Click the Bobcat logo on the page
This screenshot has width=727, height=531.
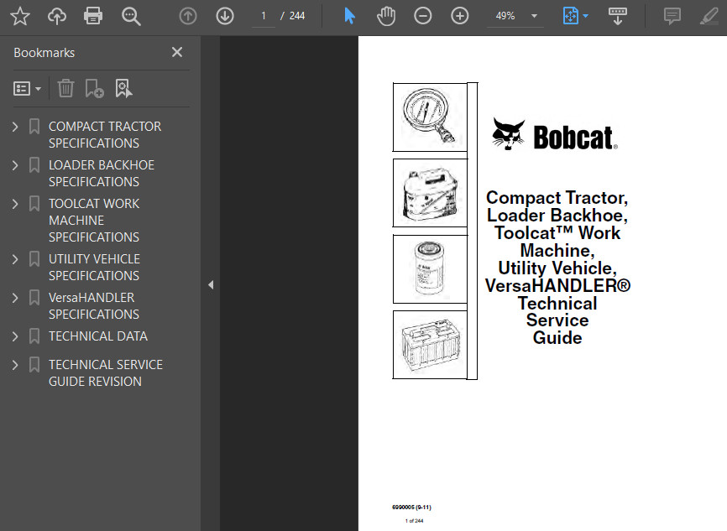(x=555, y=134)
